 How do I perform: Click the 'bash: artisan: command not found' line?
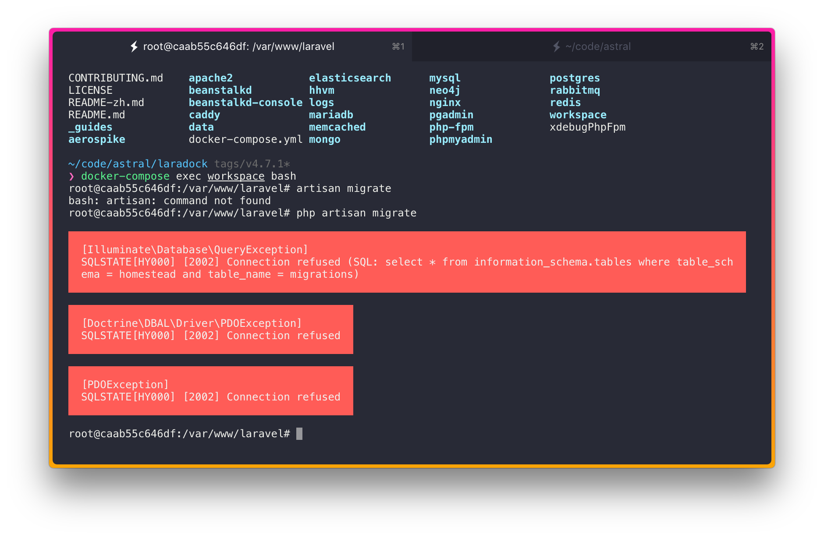(170, 201)
